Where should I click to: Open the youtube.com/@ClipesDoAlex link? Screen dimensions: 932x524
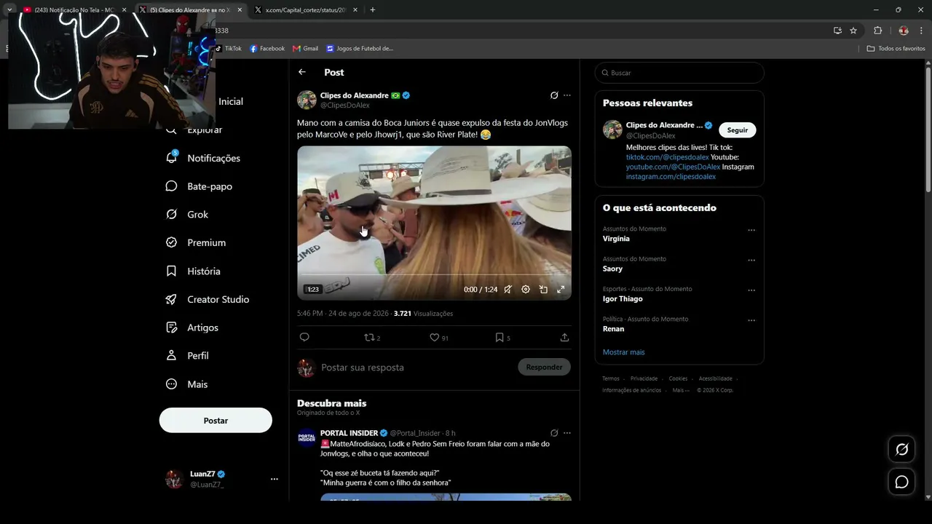tap(673, 167)
